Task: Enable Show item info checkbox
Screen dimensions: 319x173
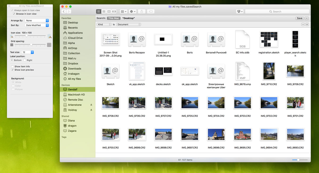Action: (x=12, y=66)
